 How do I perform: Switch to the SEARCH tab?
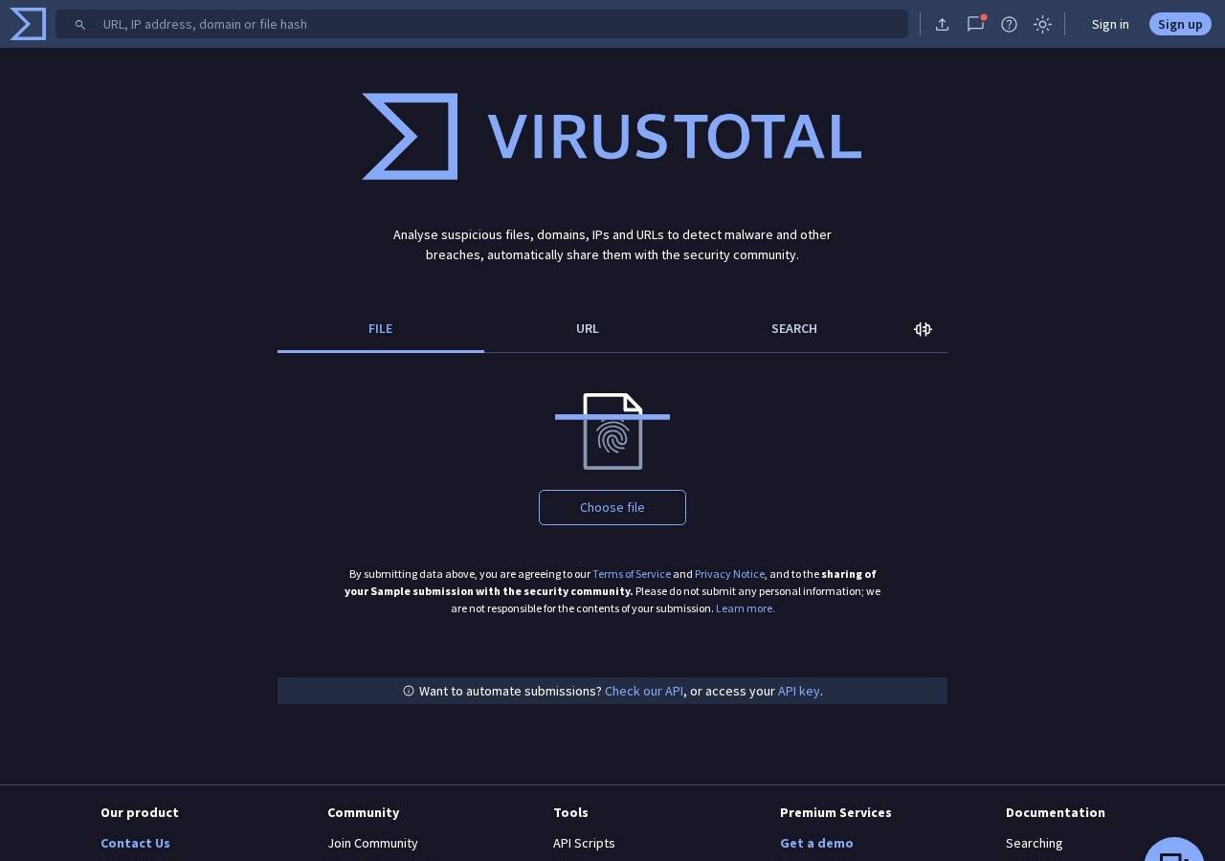794,329
